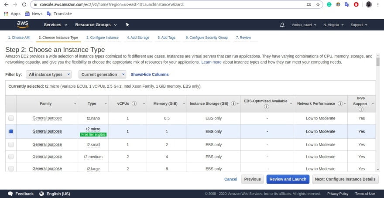View site info via the padlock icon
The width and height of the screenshot is (384, 198).
35,4
